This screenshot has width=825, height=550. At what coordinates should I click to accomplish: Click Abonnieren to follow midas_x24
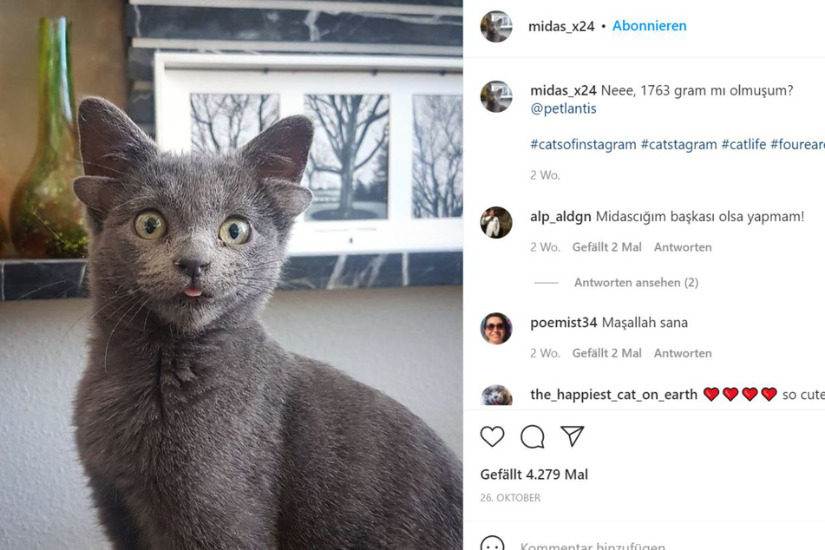tap(649, 26)
